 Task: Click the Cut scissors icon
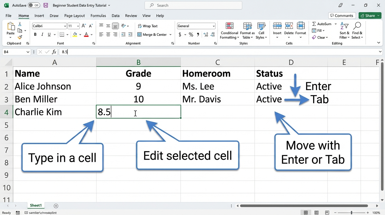20,24
